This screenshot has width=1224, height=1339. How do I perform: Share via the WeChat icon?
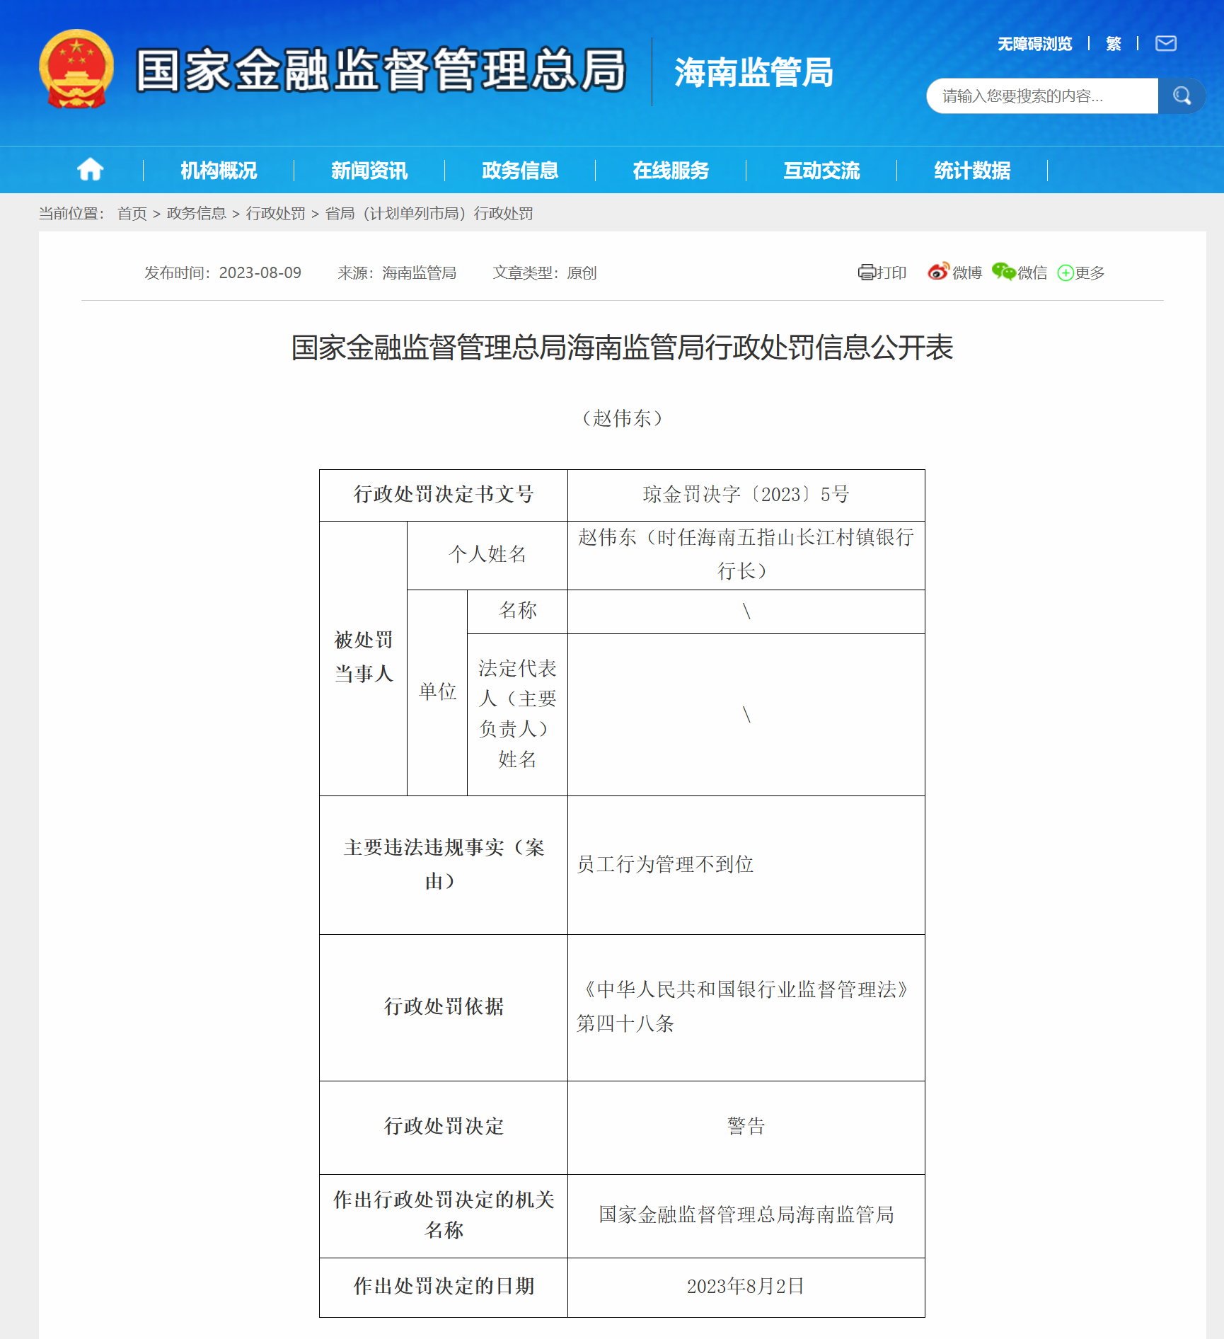(x=1003, y=272)
